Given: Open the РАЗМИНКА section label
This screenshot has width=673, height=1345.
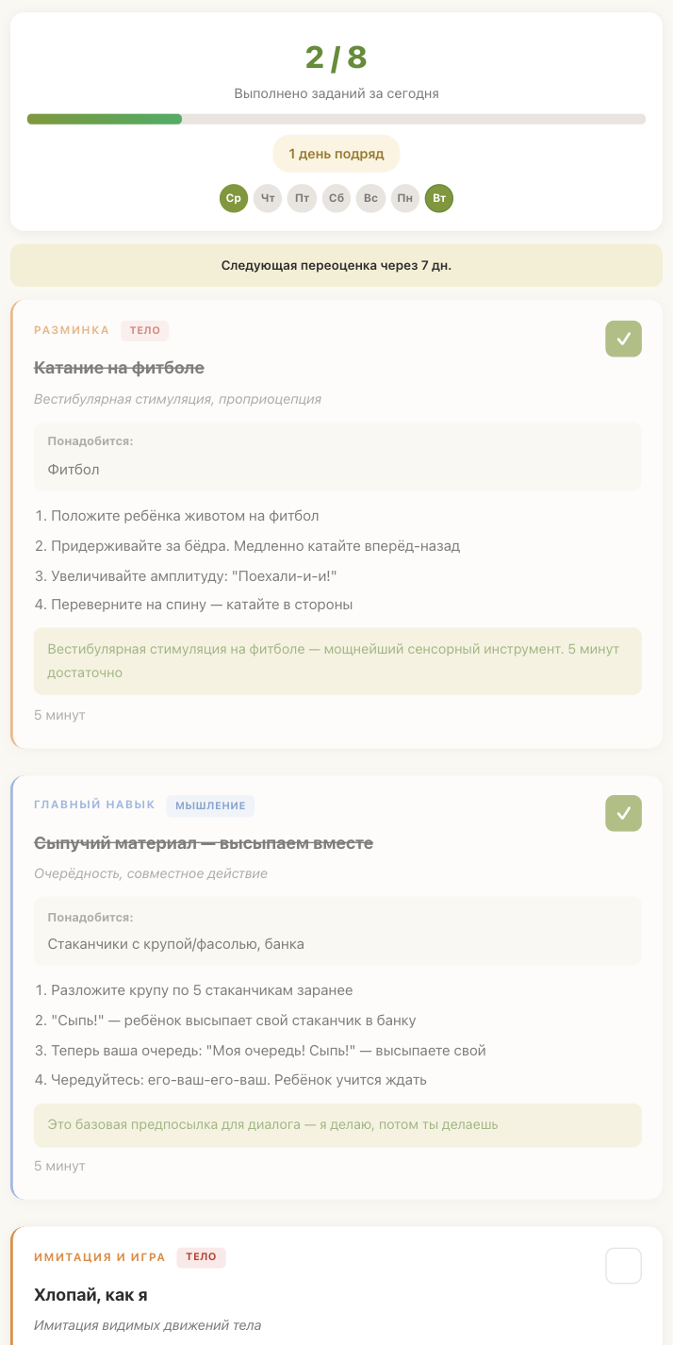Looking at the screenshot, I should tap(70, 330).
